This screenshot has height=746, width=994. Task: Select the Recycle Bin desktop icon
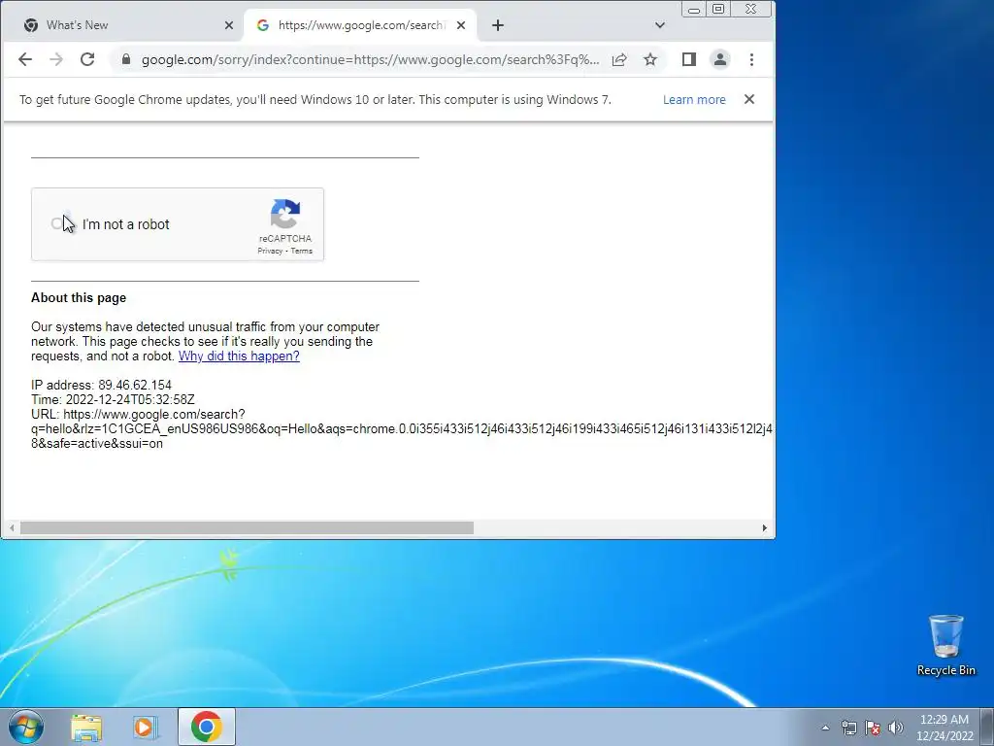pyautogui.click(x=945, y=645)
